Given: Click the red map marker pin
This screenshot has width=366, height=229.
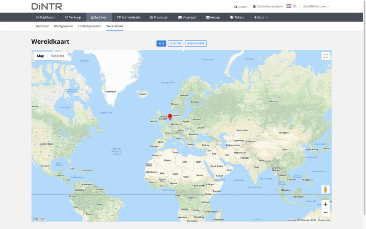Looking at the screenshot, I should [170, 117].
